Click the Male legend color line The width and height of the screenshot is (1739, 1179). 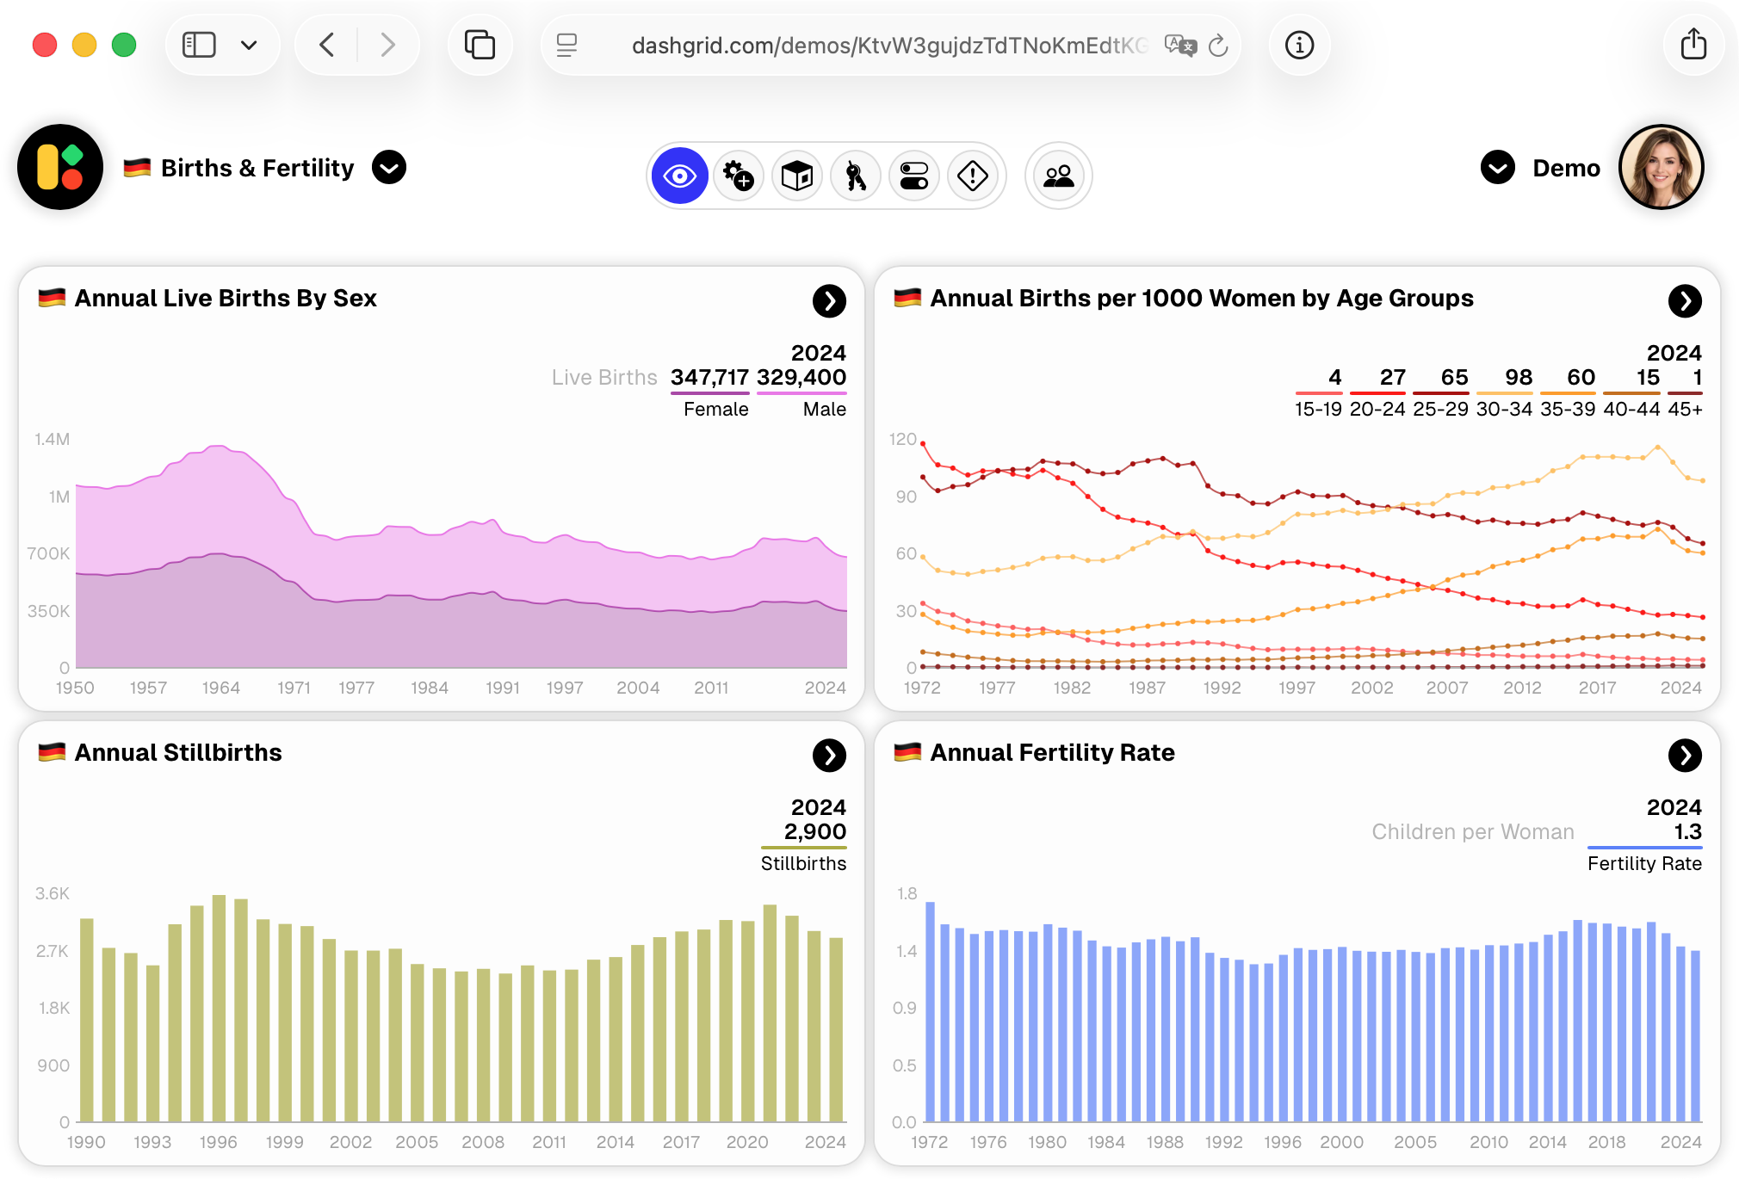click(x=801, y=394)
